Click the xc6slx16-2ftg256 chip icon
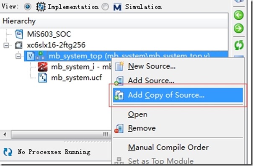253x166 pixels. pyautogui.click(x=19, y=45)
